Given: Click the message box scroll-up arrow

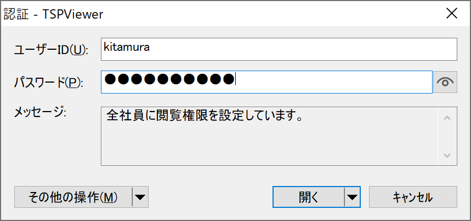Looking at the screenshot, I should pyautogui.click(x=446, y=118).
